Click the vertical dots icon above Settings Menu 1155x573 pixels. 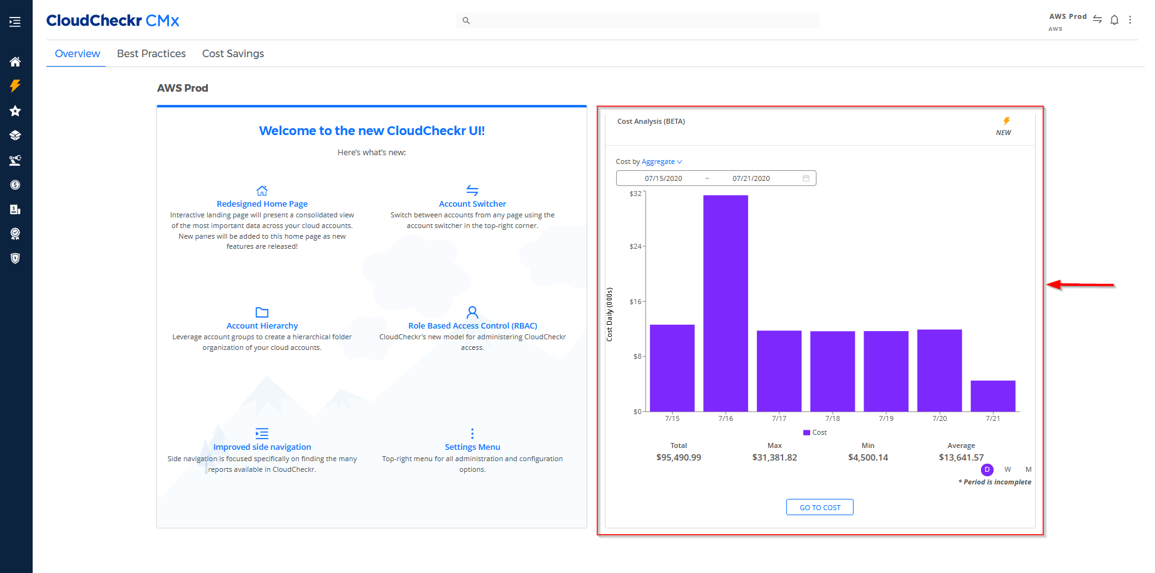point(472,434)
